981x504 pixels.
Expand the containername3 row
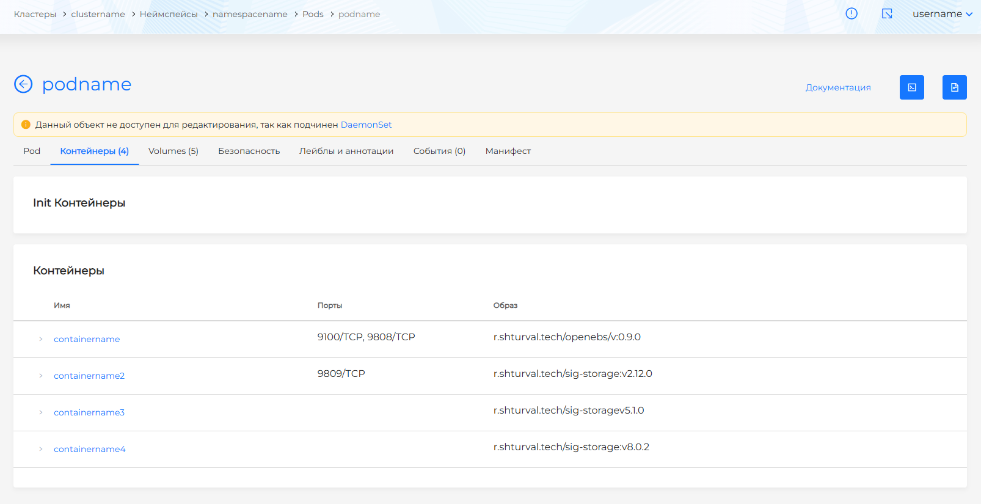[x=41, y=412]
